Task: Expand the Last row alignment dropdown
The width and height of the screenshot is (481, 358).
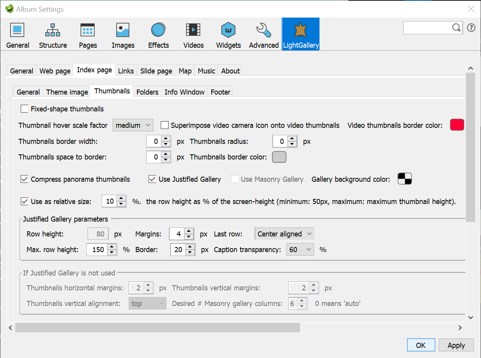Action: 284,234
